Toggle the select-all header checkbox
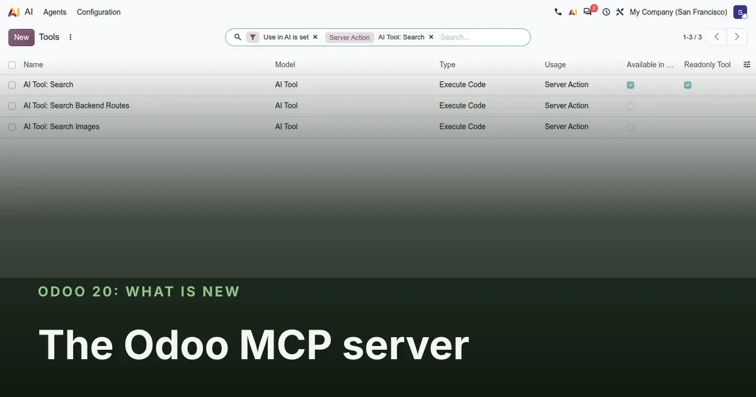The height and width of the screenshot is (397, 756). point(12,65)
